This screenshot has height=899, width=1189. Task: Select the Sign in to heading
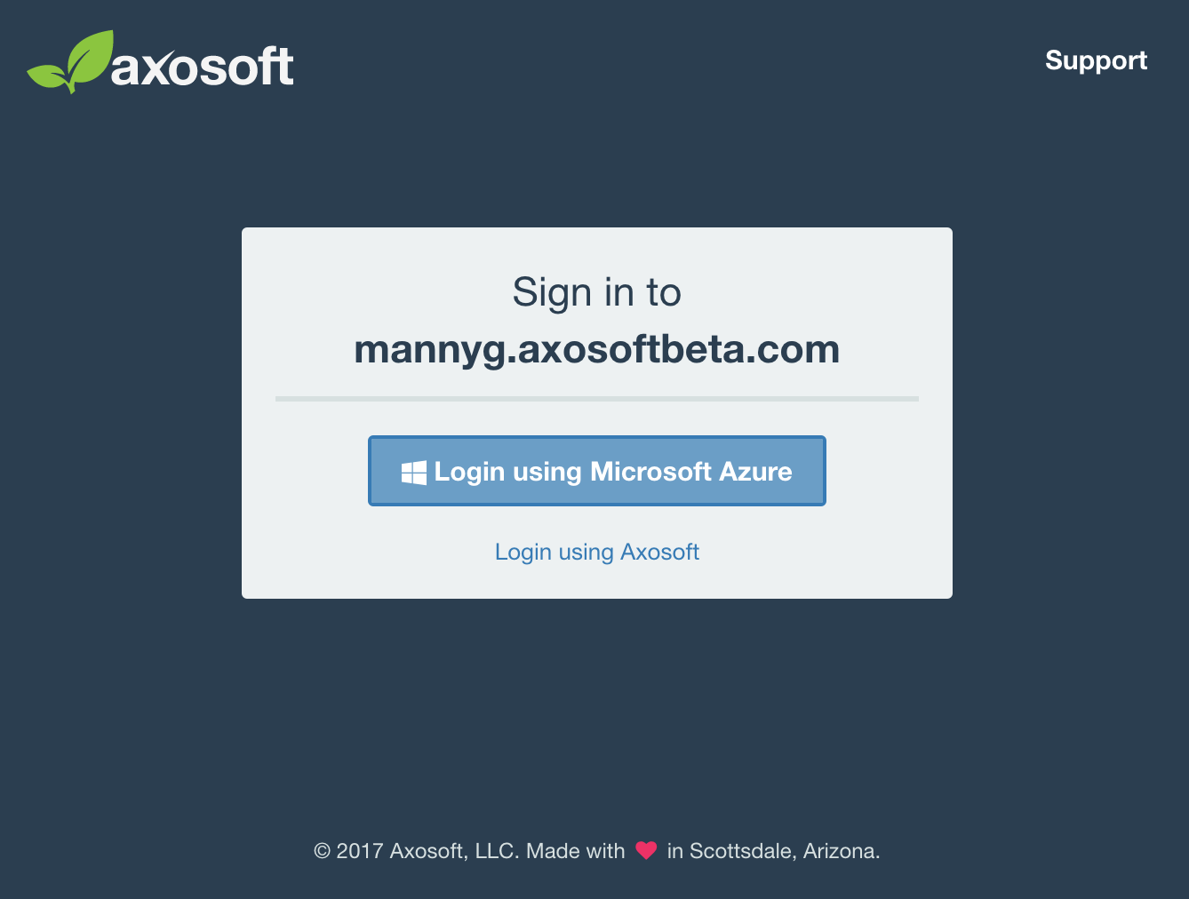click(x=596, y=291)
